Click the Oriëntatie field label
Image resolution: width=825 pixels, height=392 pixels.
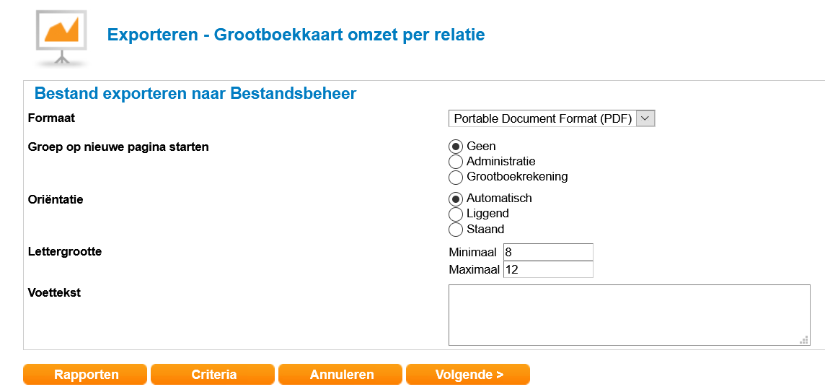(x=56, y=199)
